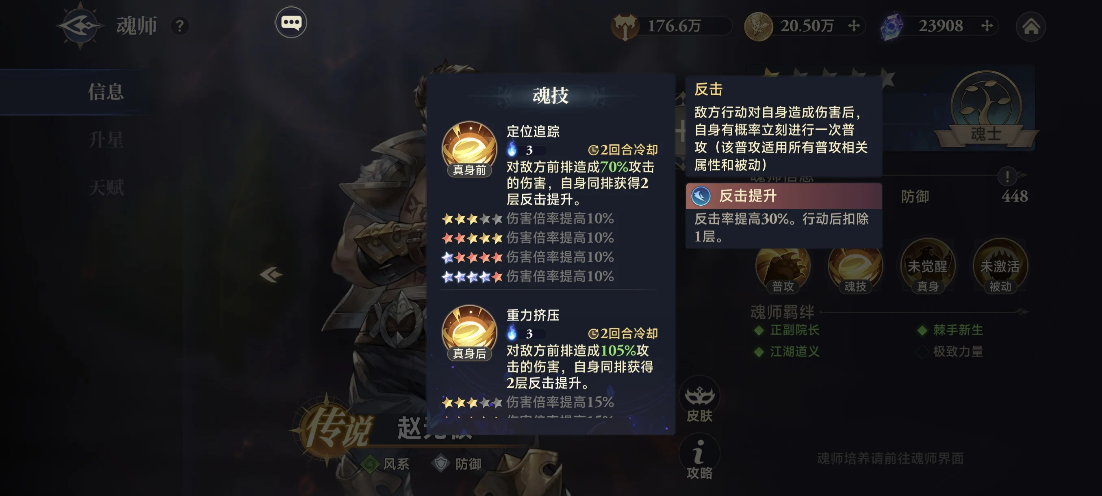Go to the home screen icon

point(1030,26)
